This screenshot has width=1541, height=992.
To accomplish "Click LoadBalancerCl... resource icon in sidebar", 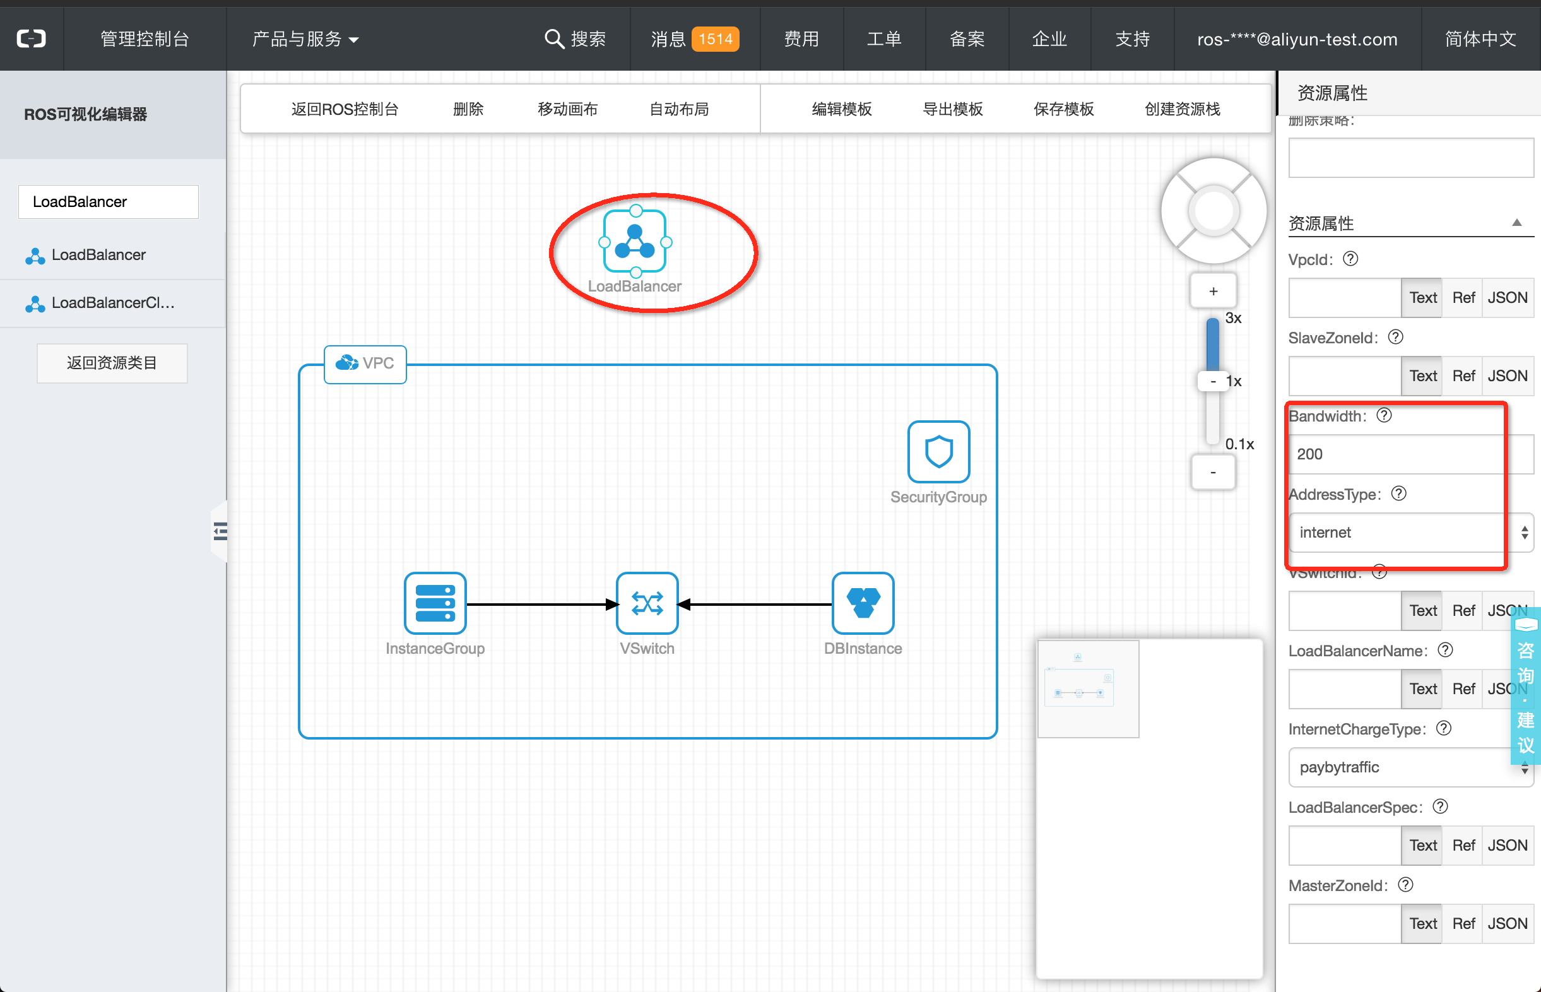I will tap(35, 304).
